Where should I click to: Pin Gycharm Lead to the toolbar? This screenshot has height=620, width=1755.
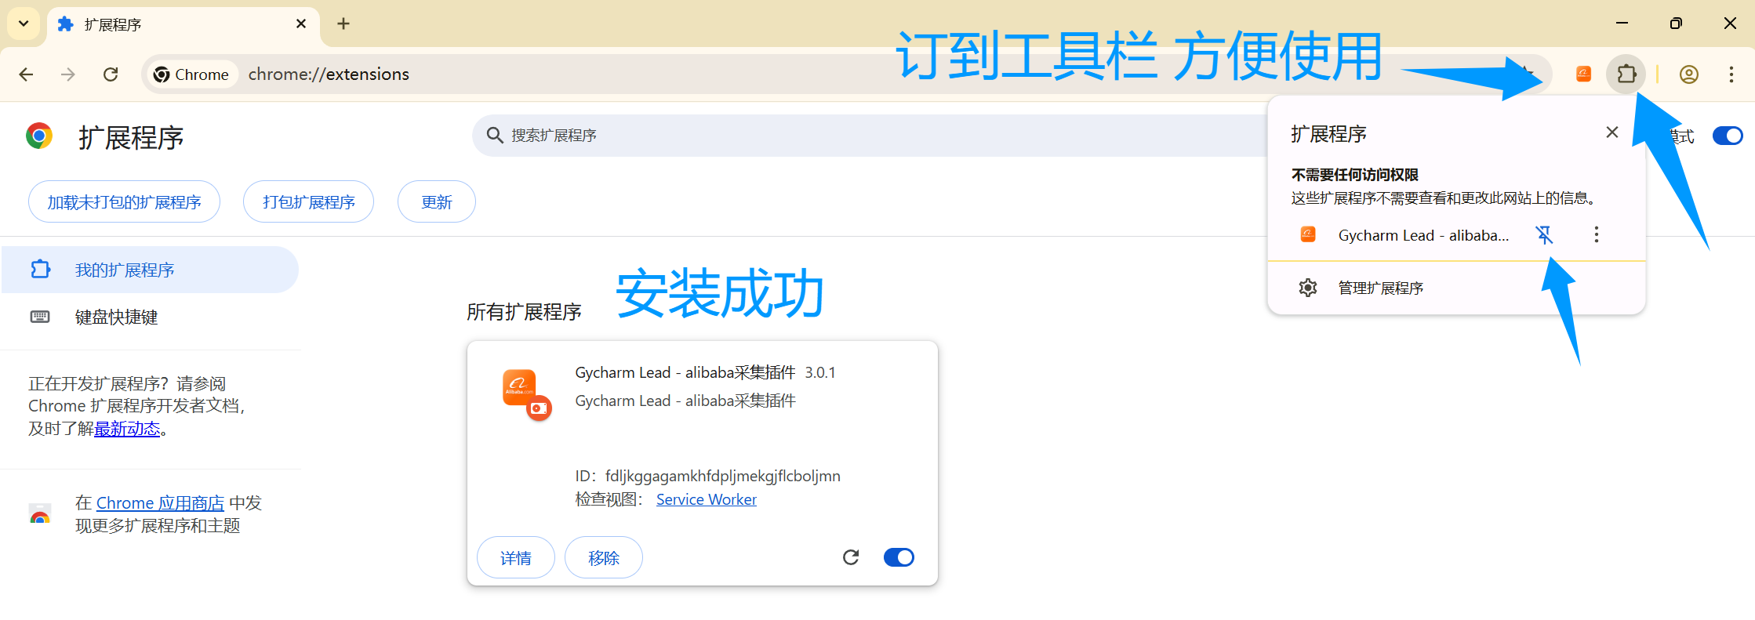coord(1544,234)
